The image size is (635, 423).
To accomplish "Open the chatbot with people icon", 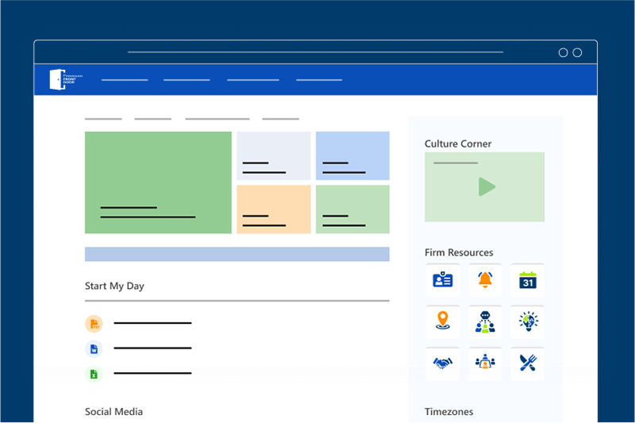I will [485, 321].
